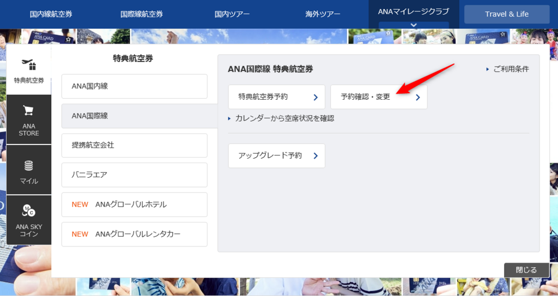Viewport: 558px width, 296px height.
Task: Click the SKY coin M C icon
Action: point(28,210)
